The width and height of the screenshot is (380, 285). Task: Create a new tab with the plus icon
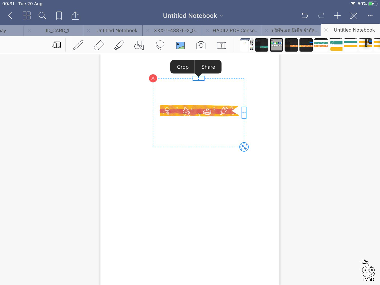[x=337, y=16]
